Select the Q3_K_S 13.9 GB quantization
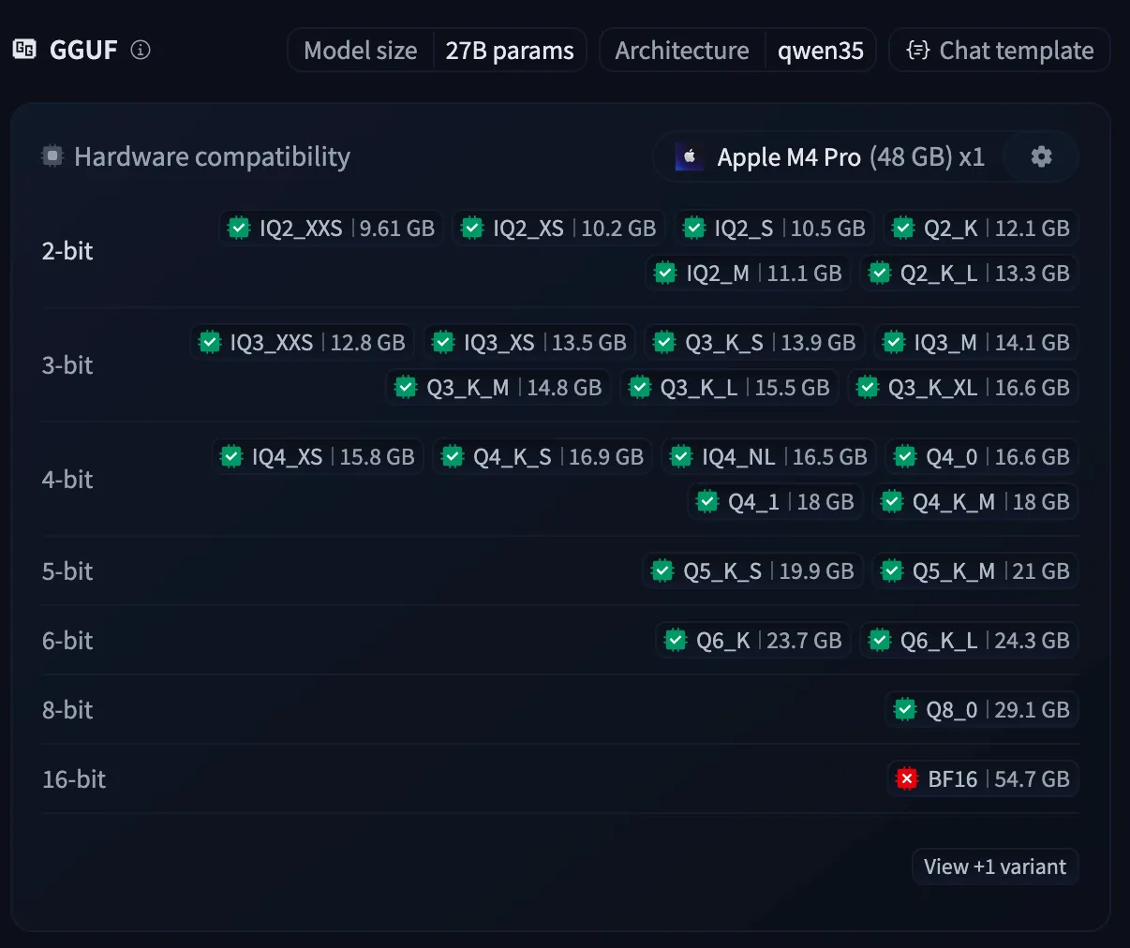This screenshot has height=948, width=1130. [754, 342]
